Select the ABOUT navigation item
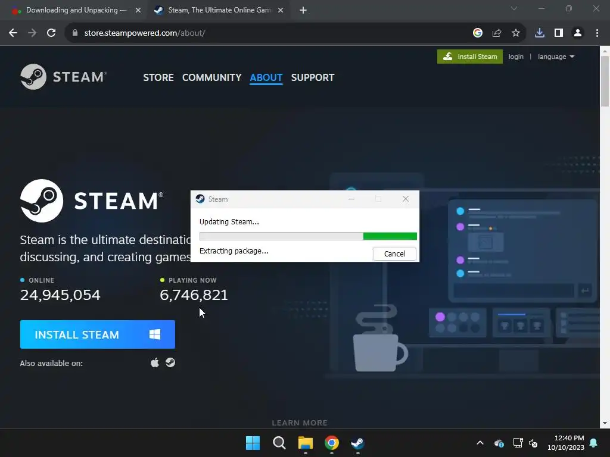 coord(266,77)
